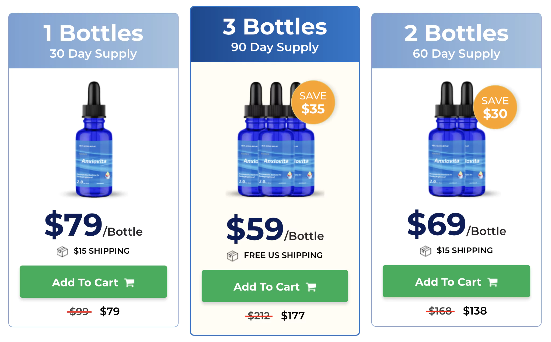Image resolution: width=551 pixels, height=342 pixels.
Task: Click Add To Cart for the 30 Day Supply
Action: click(x=93, y=282)
